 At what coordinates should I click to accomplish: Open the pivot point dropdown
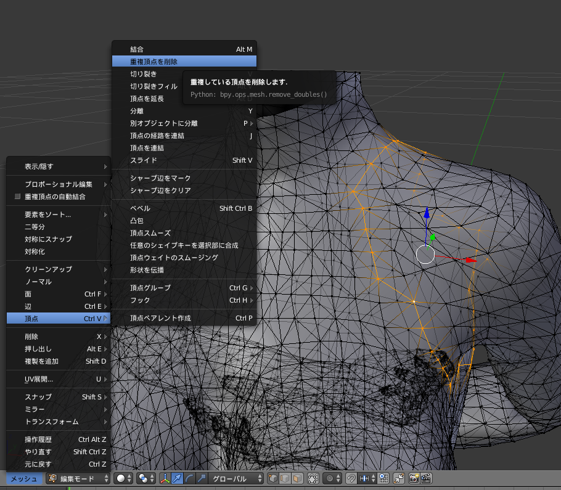click(146, 478)
